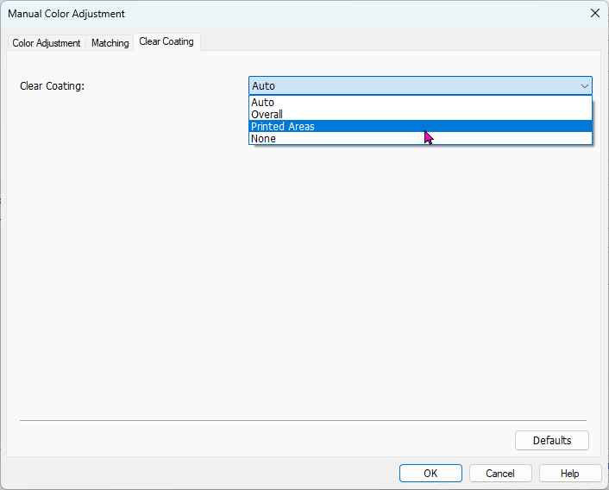Restore settings with the Defaults button

pyautogui.click(x=551, y=440)
